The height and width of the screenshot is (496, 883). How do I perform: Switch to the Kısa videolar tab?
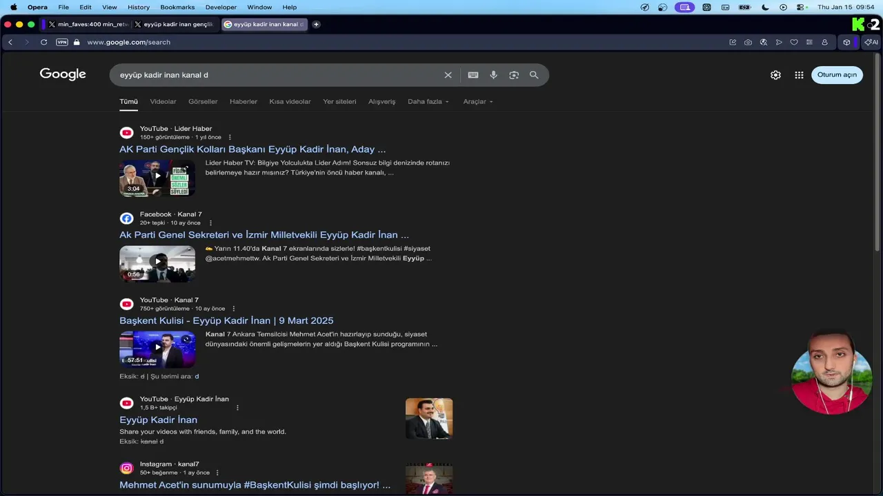[x=290, y=101]
